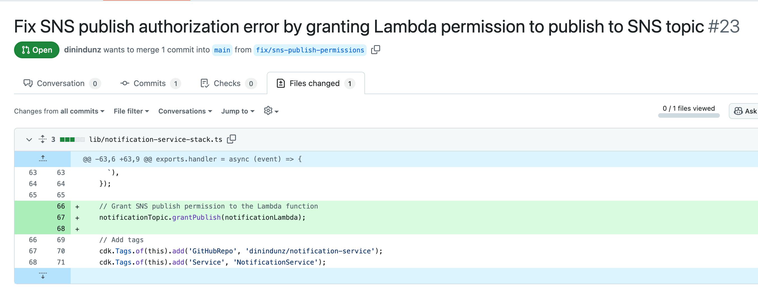Image resolution: width=758 pixels, height=287 pixels.
Task: Open the 'Changes from all commits' dropdown
Action: [59, 111]
